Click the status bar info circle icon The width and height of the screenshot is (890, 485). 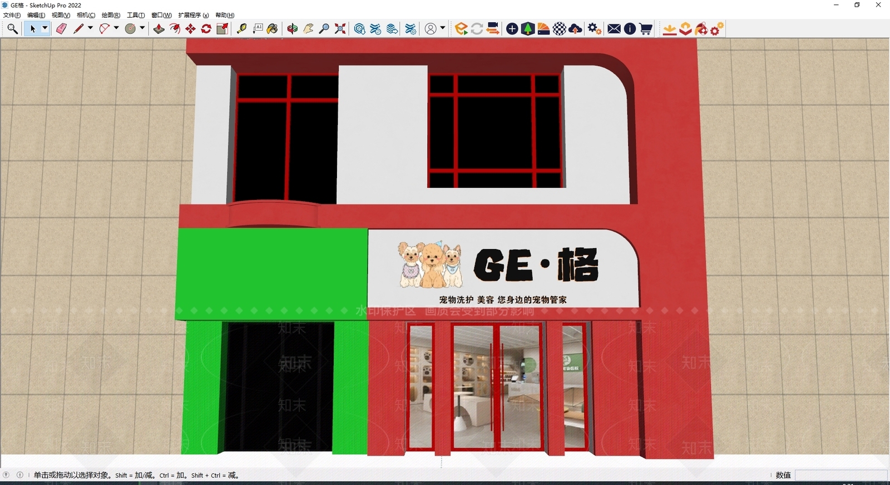(20, 475)
